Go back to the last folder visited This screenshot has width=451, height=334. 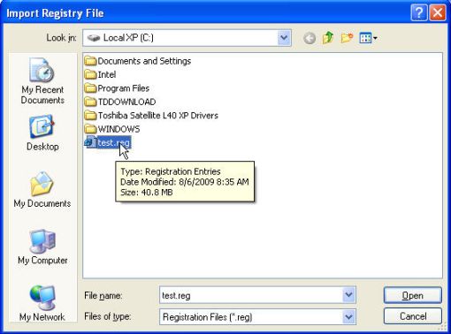310,38
